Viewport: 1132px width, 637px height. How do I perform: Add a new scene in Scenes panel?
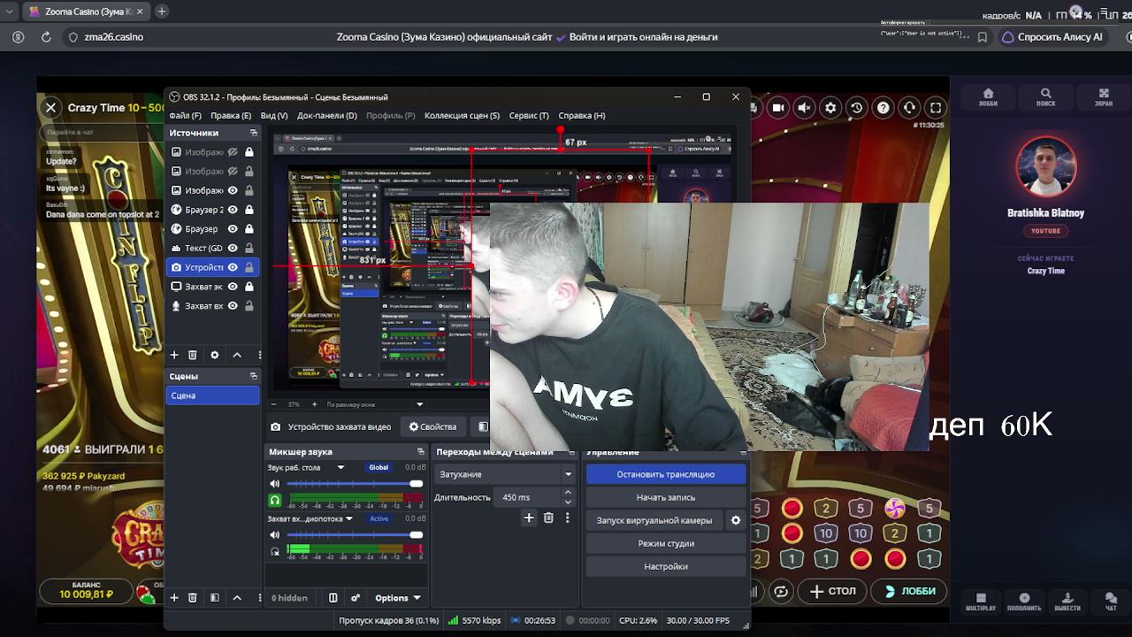(174, 598)
